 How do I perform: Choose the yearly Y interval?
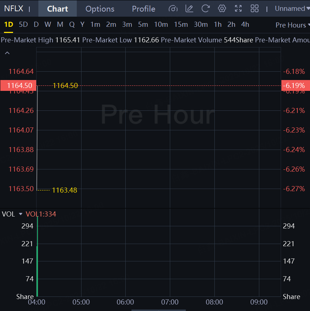click(x=82, y=25)
